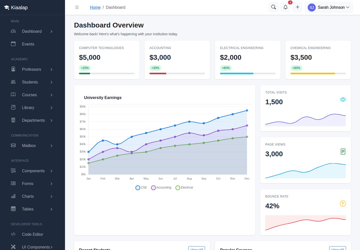Screen dimensions: 360x250
Task: Click the Bounce Rate up-arrow icon
Action: coord(343,203)
